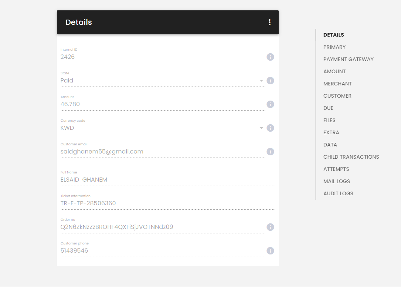The height and width of the screenshot is (287, 401).
Task: Click Customer email field value
Action: click(163, 152)
